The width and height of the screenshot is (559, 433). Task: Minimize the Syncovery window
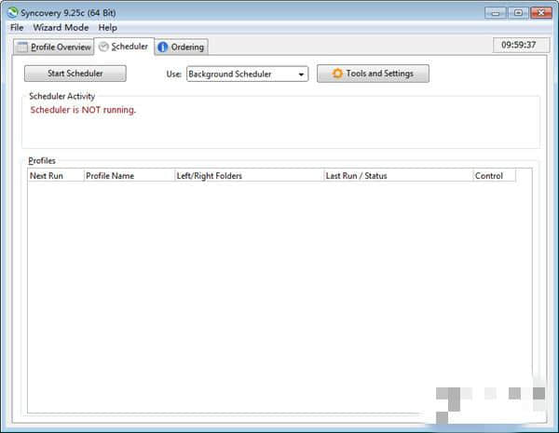pyautogui.click(x=496, y=13)
